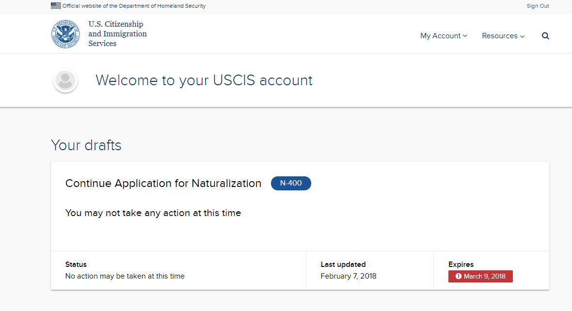Sign out of the account
This screenshot has width=572, height=311.
(538, 6)
